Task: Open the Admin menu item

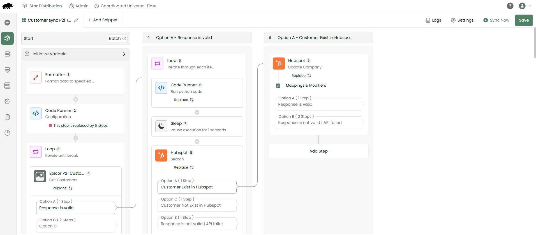Action: (x=79, y=6)
